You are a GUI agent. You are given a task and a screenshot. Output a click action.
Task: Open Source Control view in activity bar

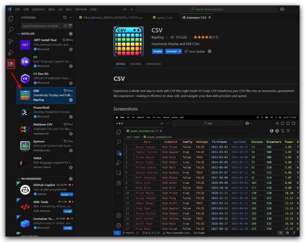coord(11,41)
